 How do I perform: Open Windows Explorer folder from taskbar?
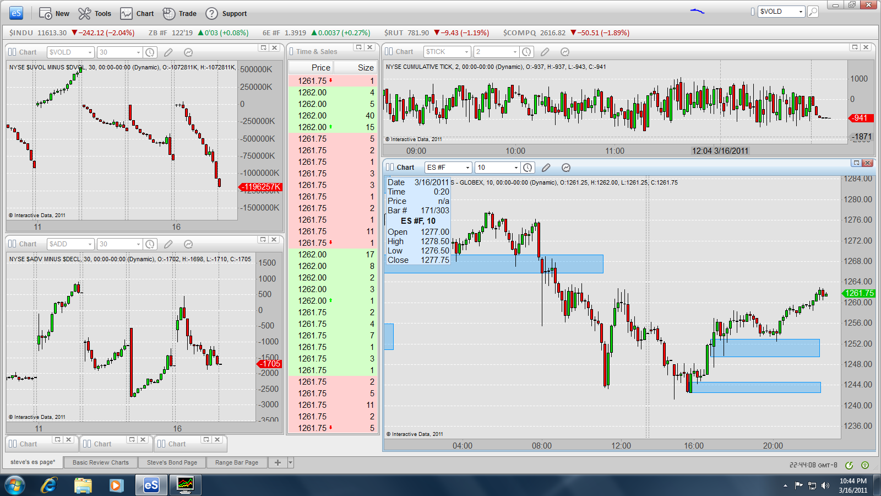pos(83,485)
